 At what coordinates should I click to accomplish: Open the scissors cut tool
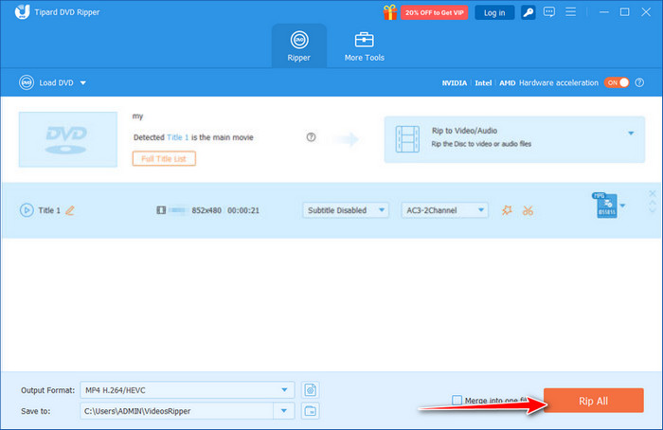click(529, 210)
